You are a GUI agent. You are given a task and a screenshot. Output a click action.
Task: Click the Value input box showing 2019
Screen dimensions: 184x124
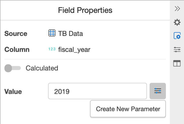[98, 91]
